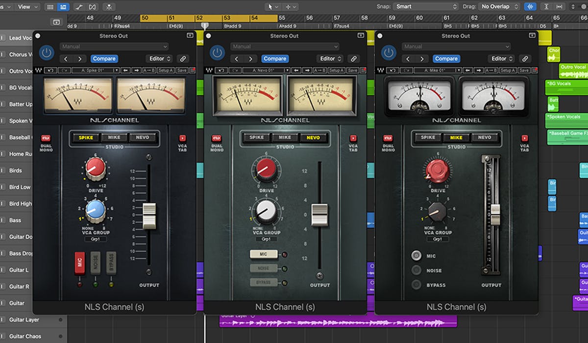Viewport: 588px width, 343px height.
Task: Click the Output fader handle on the Nevo channel
Action: coord(319,215)
